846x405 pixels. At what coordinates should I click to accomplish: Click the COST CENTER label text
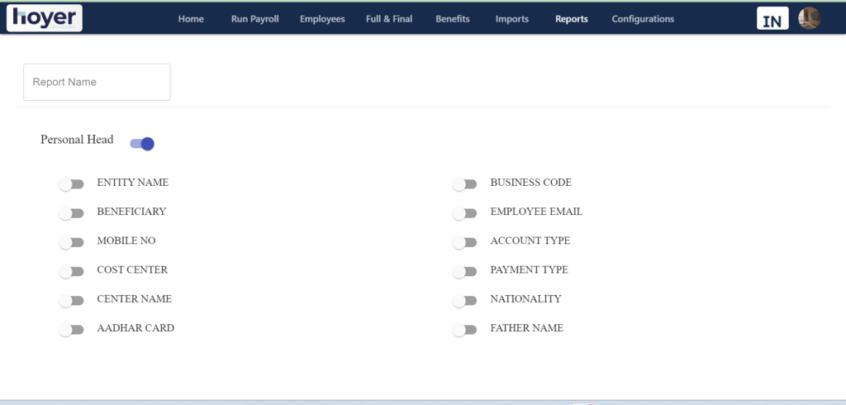[x=132, y=270]
